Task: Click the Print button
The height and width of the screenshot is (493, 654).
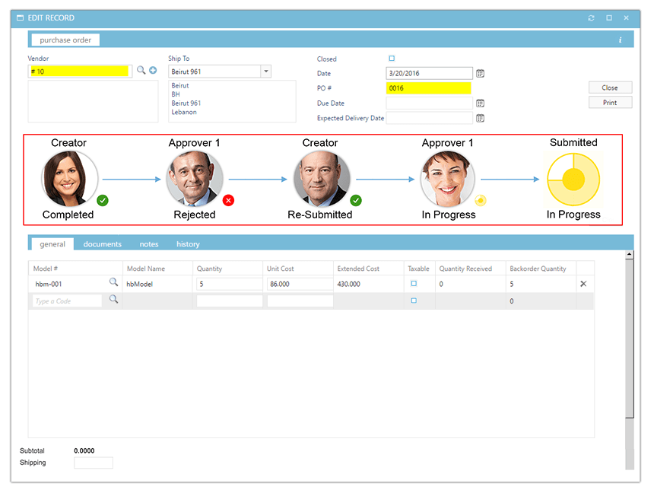Action: [610, 103]
